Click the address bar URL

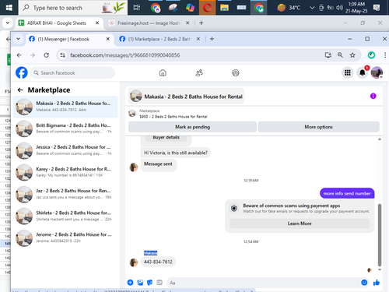125,55
